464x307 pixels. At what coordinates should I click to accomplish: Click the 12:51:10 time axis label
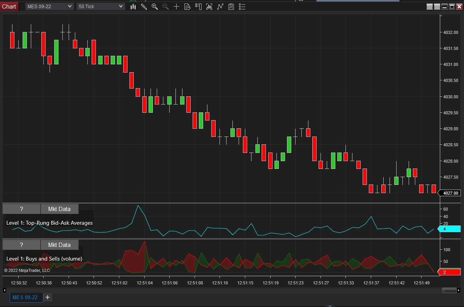[x=220, y=283]
